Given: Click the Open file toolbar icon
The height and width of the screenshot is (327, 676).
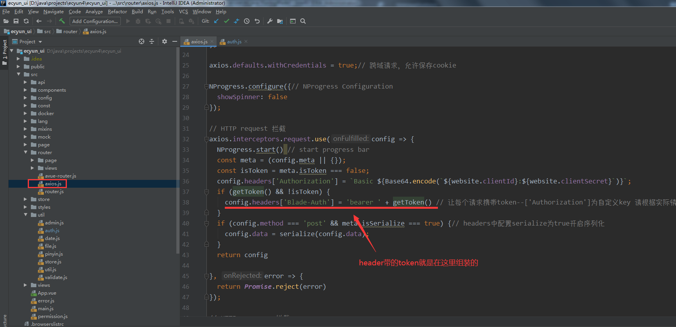Looking at the screenshot, I should pos(6,21).
